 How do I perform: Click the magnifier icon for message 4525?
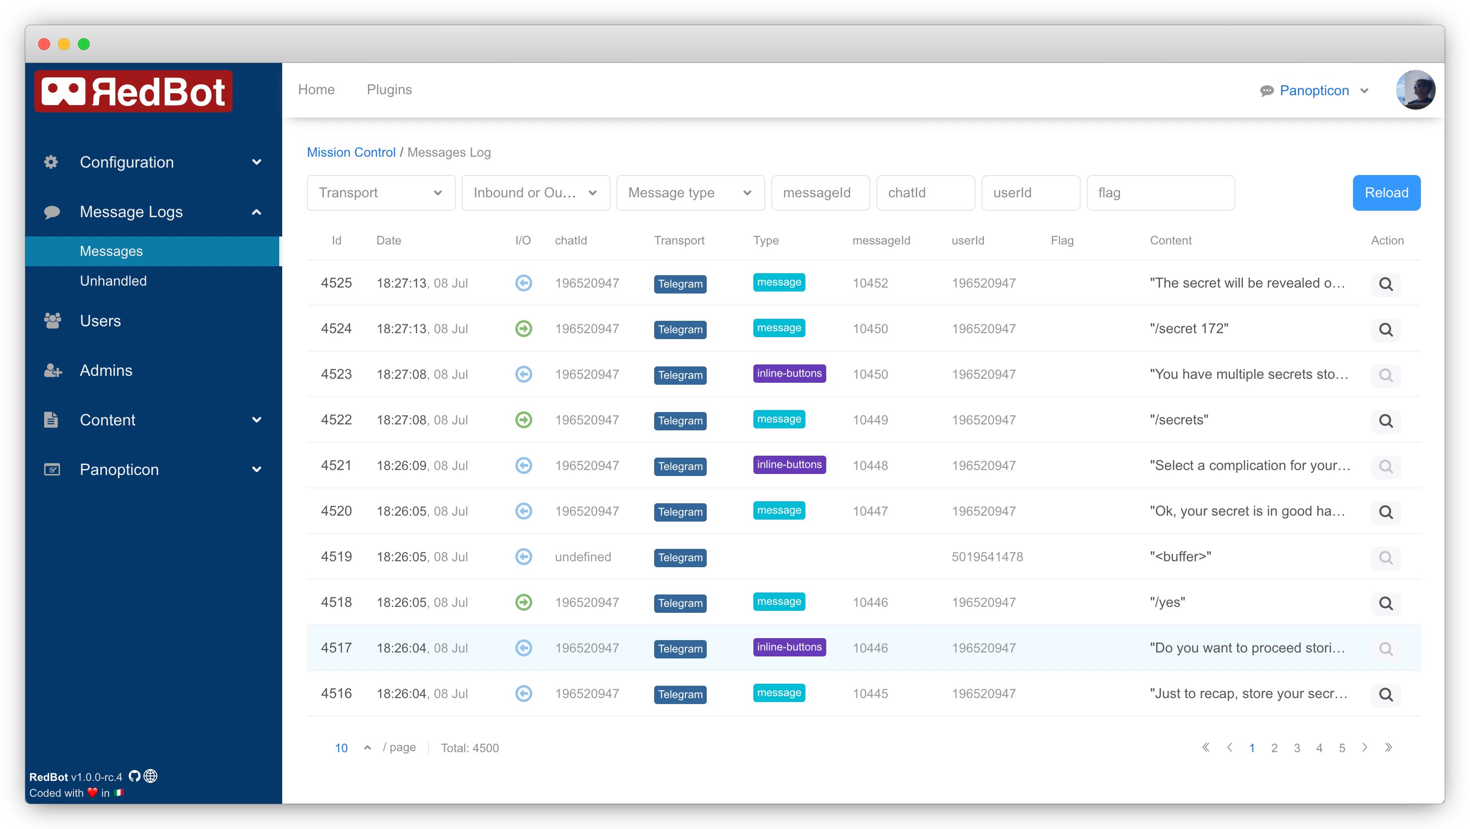(x=1386, y=284)
